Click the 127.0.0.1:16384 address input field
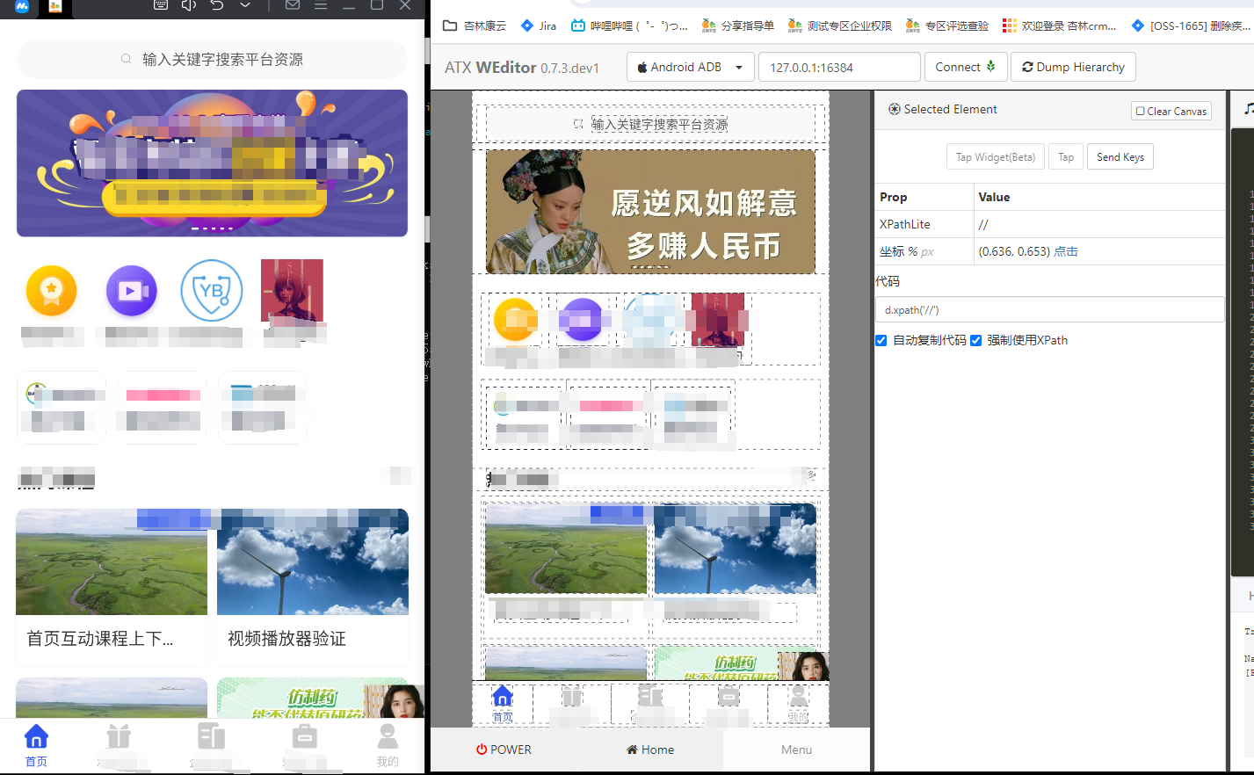This screenshot has height=775, width=1254. tap(838, 67)
